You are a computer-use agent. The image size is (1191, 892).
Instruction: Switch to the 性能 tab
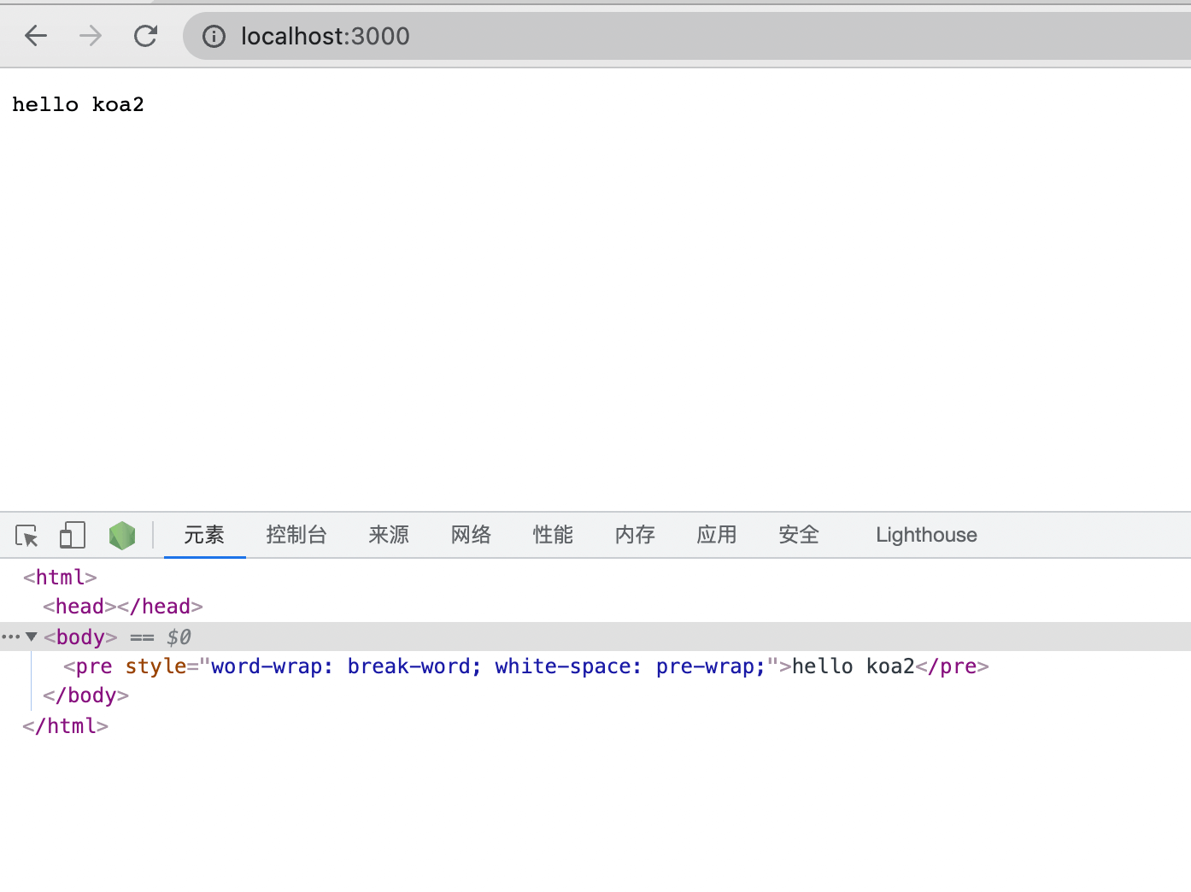pyautogui.click(x=553, y=535)
